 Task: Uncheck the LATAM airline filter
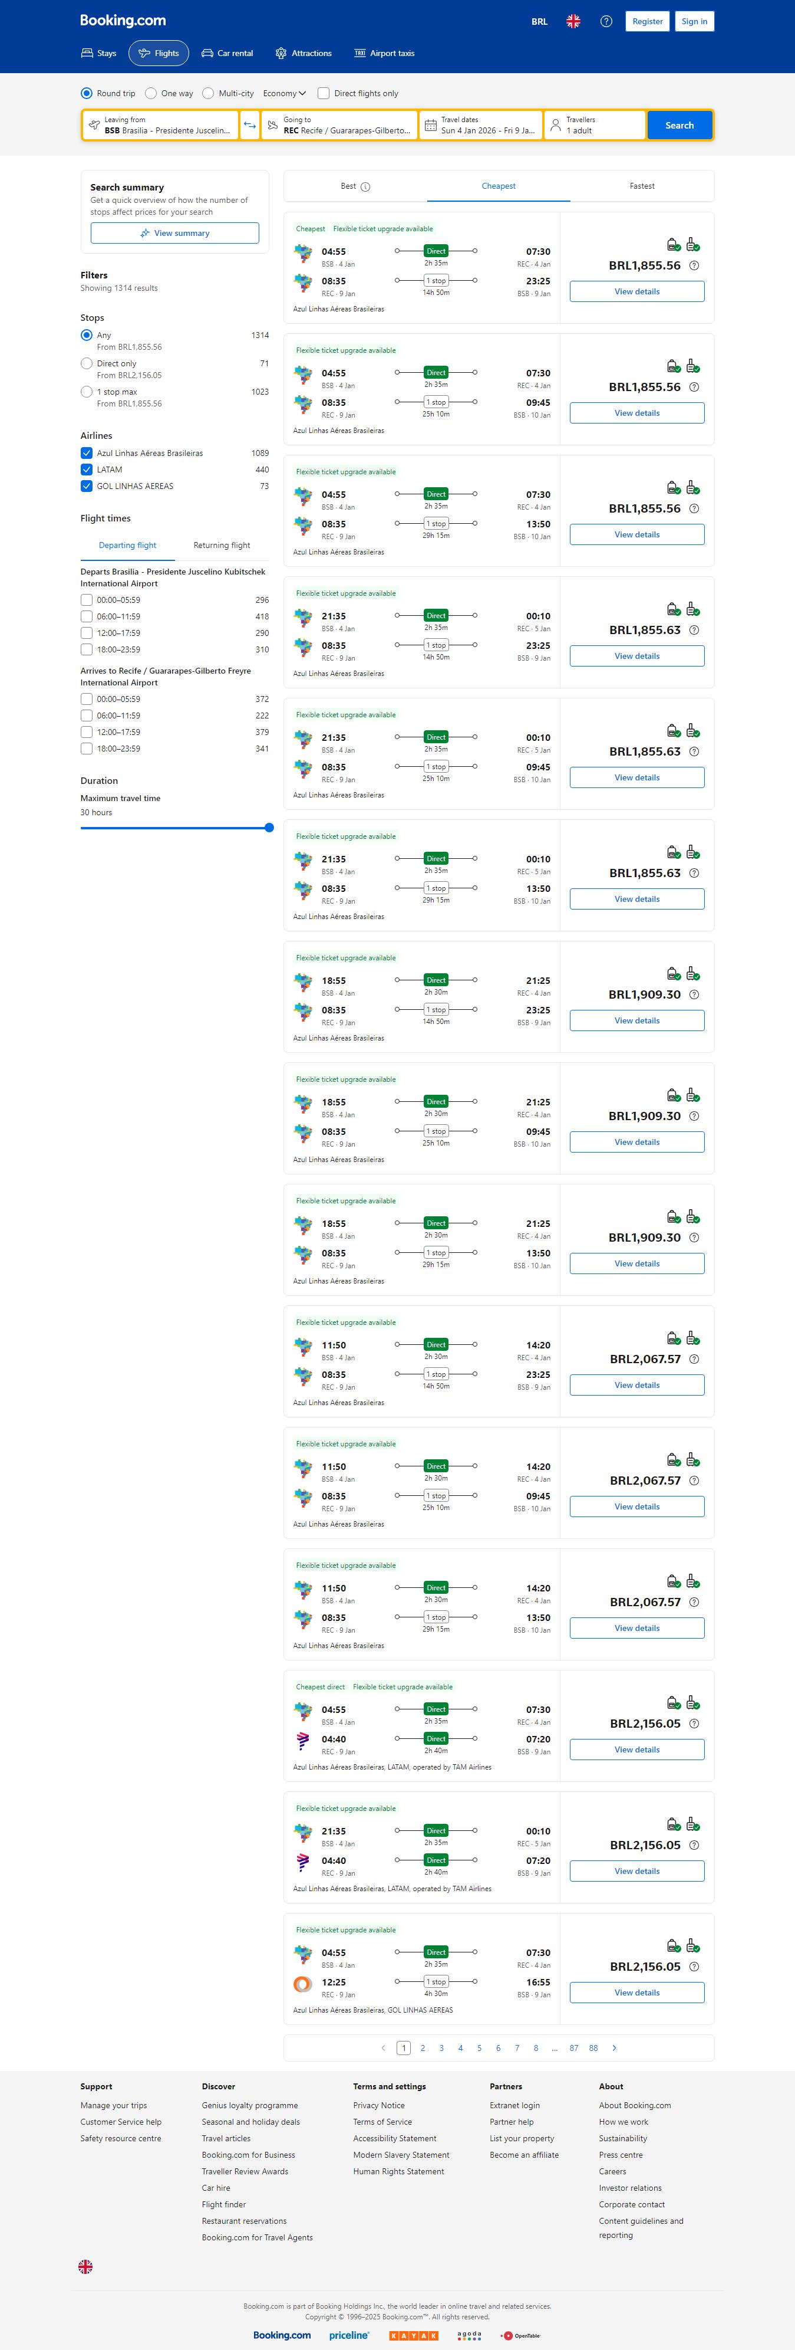[87, 470]
